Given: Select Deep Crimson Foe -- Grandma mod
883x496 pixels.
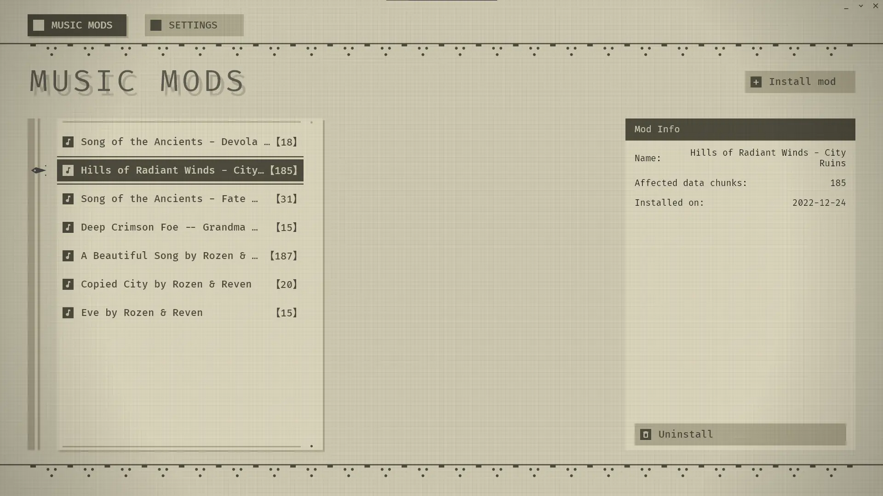Looking at the screenshot, I should tap(180, 227).
